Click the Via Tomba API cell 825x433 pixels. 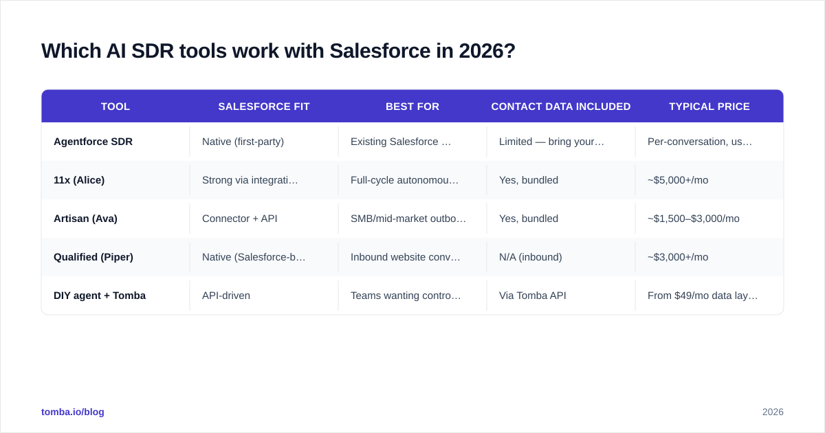coord(561,296)
